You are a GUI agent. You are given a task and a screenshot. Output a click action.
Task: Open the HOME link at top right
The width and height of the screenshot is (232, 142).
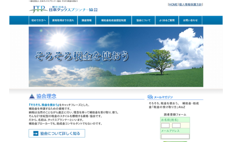coord(173,5)
